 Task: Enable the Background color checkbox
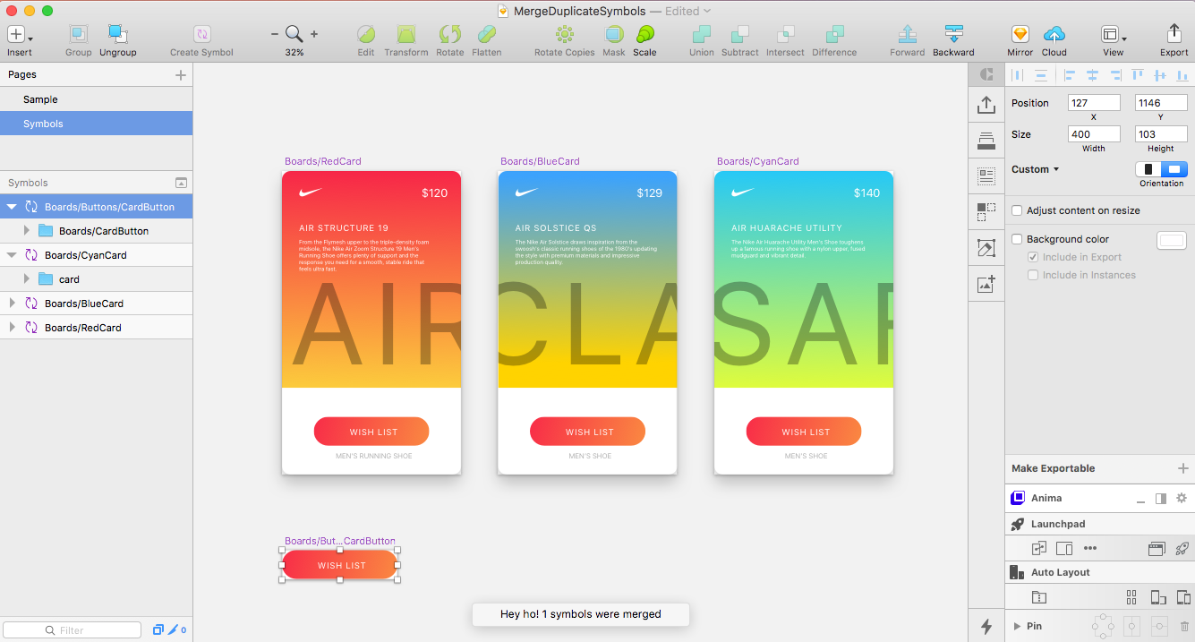(x=1017, y=239)
